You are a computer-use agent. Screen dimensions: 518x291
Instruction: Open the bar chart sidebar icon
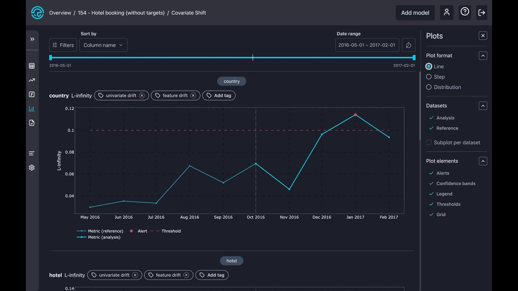pos(32,109)
